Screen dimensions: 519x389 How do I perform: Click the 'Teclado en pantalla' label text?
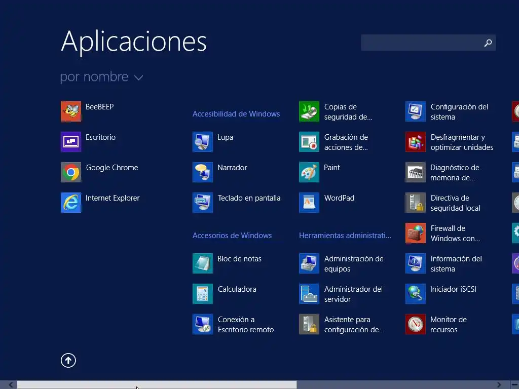pos(249,198)
